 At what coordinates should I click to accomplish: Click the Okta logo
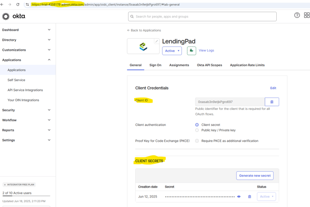[13, 16]
